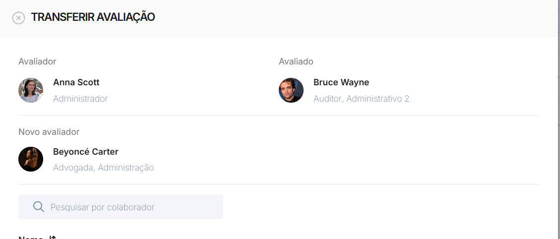Click the Administrador role label
560x239 pixels.
80,99
